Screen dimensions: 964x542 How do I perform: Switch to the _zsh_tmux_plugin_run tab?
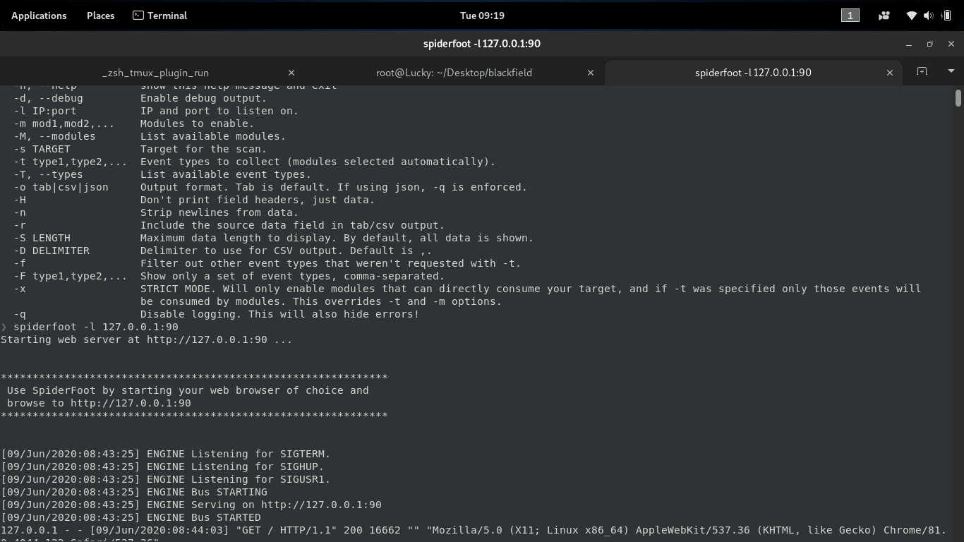(155, 73)
